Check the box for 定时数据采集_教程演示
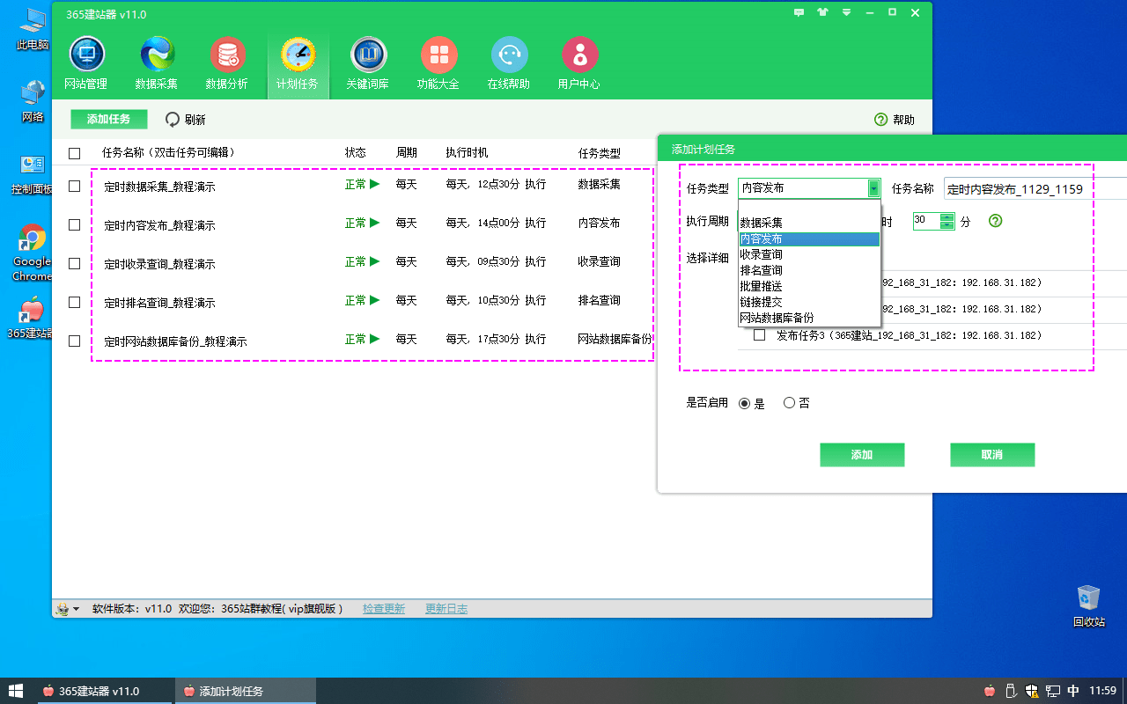This screenshot has height=704, width=1127. click(x=74, y=186)
